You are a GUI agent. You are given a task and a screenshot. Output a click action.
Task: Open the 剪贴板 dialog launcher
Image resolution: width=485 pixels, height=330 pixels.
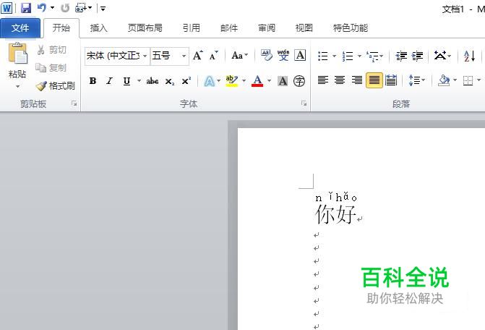pos(74,103)
